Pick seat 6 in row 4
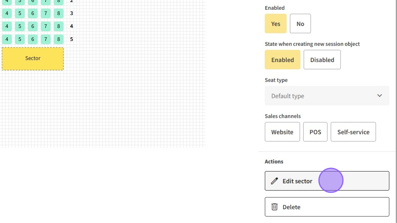Viewport: 397px width, 223px height. coord(33,26)
